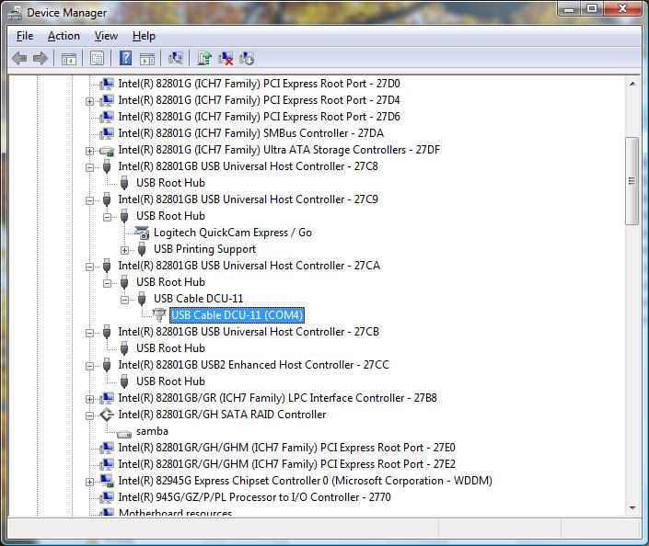
Task: Click the serial port icon beside COM4
Action: pos(159,315)
